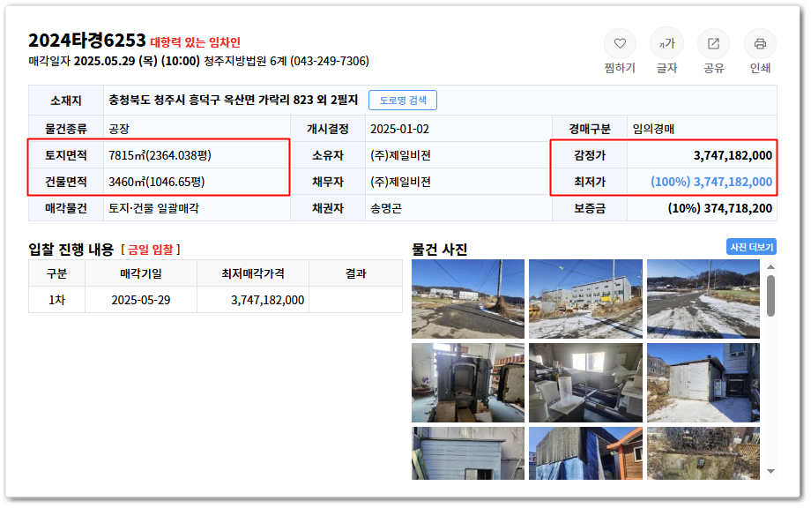Click the case number 2024타경6253
The height and width of the screenshot is (508, 811).
click(87, 41)
